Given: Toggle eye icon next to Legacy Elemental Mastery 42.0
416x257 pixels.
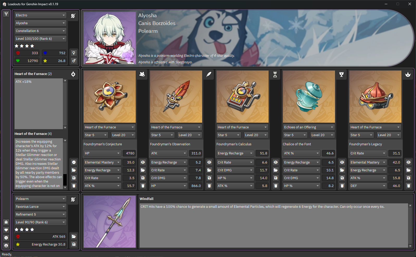Looking at the screenshot, I should click(x=409, y=162).
